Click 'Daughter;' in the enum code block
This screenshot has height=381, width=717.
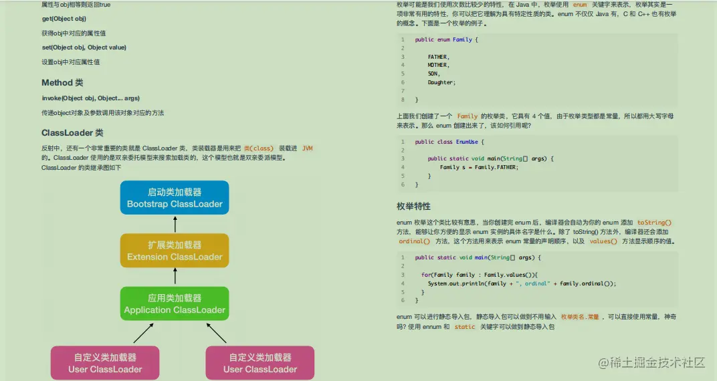(x=441, y=83)
